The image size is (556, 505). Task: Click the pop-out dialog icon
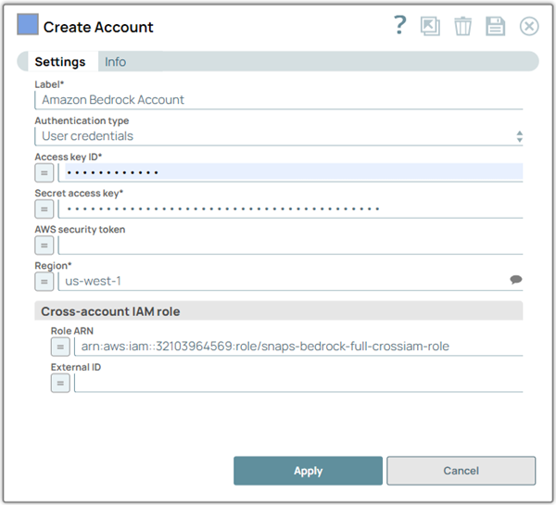pos(430,26)
